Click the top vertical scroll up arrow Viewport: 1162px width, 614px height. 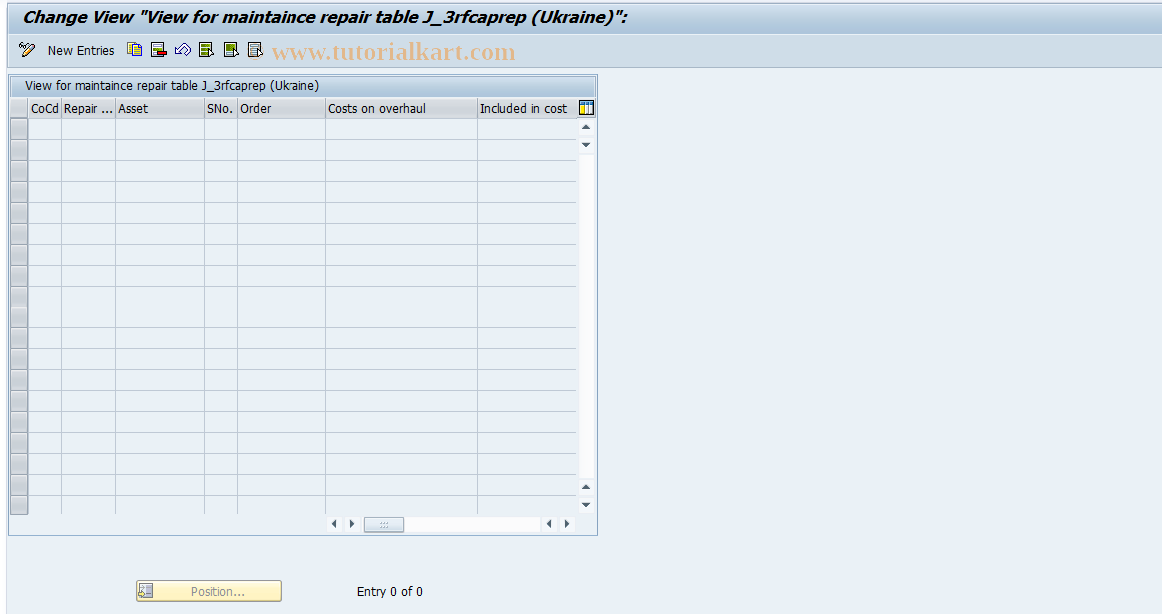coord(586,127)
